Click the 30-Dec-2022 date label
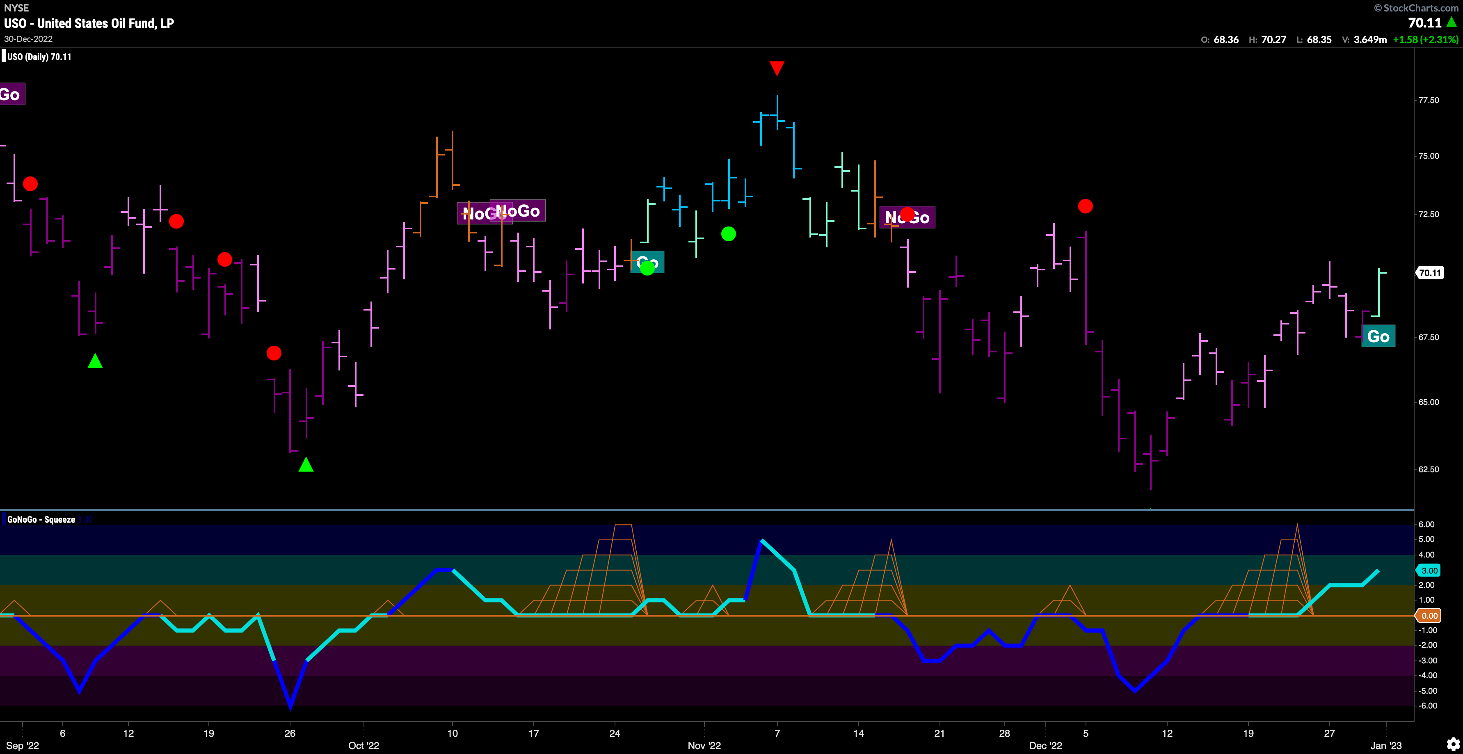The image size is (1463, 754). pos(28,39)
